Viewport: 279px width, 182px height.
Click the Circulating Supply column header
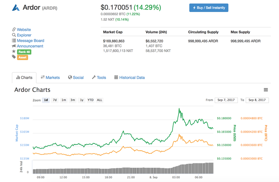(203, 32)
